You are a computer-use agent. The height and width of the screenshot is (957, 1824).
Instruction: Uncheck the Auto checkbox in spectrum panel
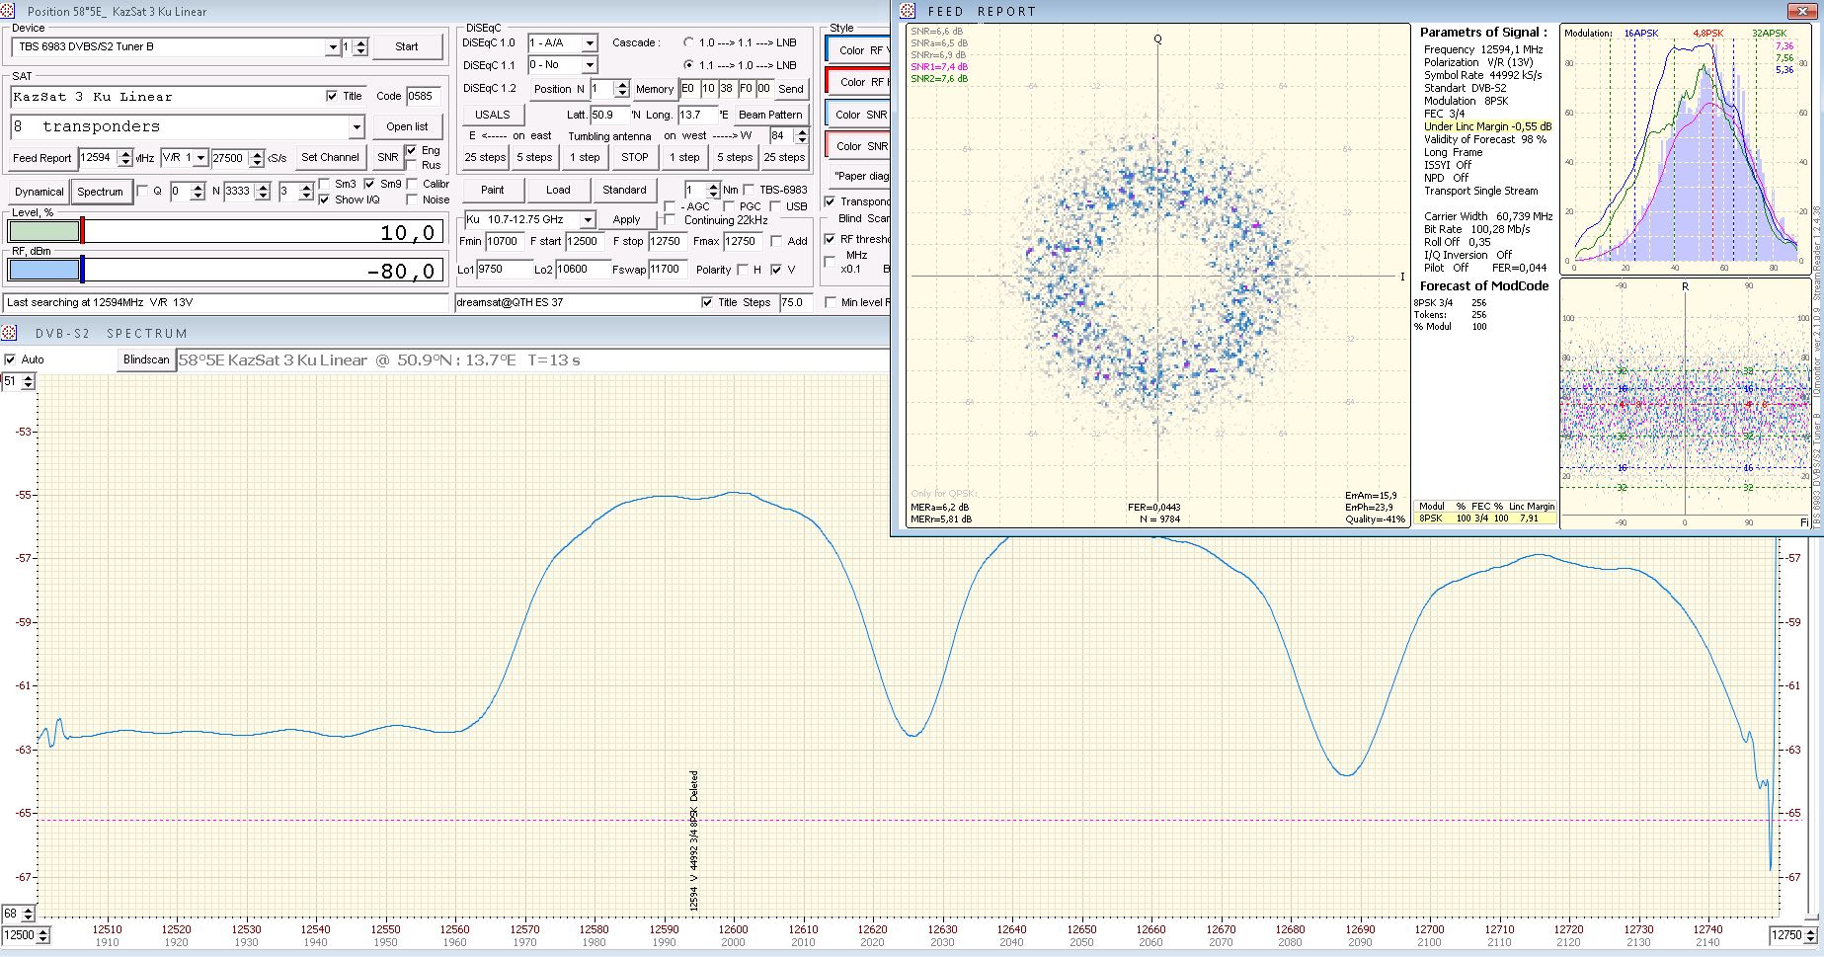click(11, 359)
